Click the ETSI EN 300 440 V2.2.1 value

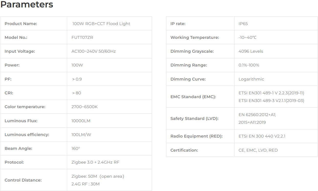262,136
